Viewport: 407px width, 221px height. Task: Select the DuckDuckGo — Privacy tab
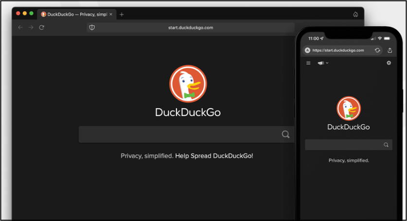coord(77,14)
